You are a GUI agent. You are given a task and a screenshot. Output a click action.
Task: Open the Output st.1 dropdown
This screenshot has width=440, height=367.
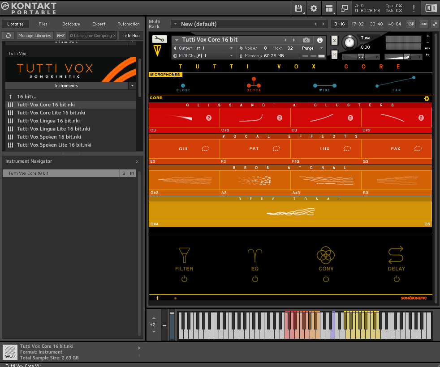(x=231, y=48)
